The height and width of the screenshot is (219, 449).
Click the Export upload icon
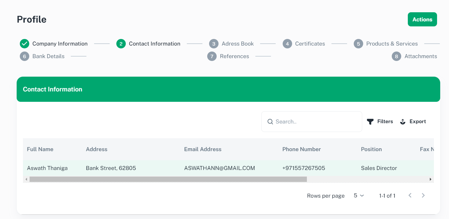(403, 122)
